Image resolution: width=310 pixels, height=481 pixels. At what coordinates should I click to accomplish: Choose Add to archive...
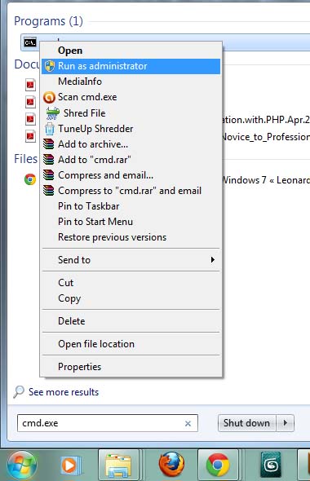click(131, 144)
